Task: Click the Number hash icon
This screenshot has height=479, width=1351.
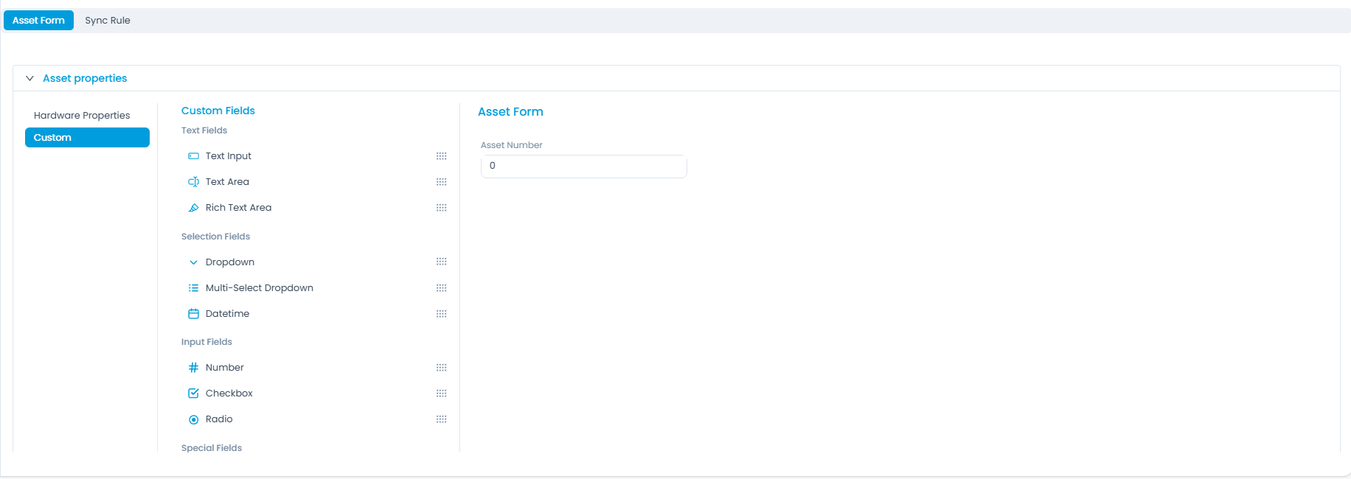Action: pos(193,368)
